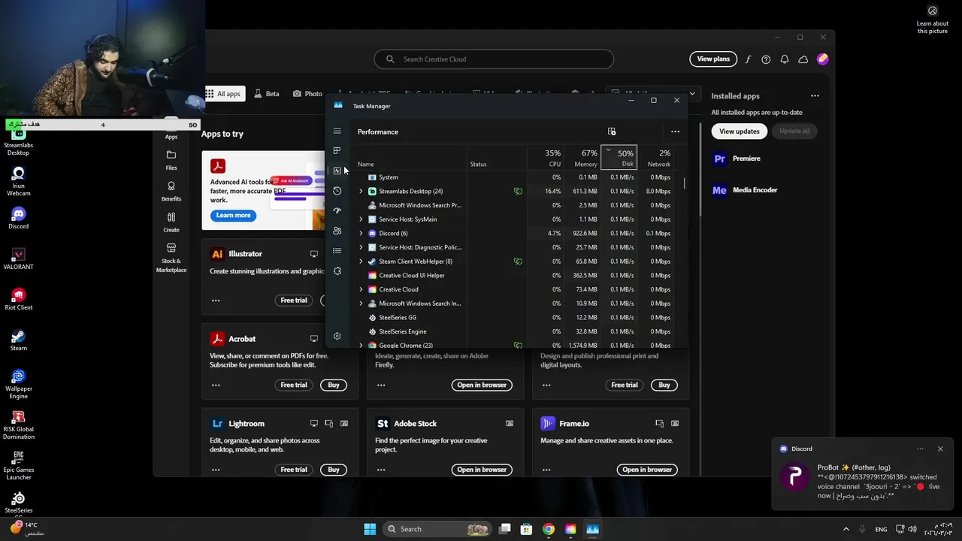Open RISK Global Domination desktop shortcut
The height and width of the screenshot is (541, 962).
pos(18,425)
